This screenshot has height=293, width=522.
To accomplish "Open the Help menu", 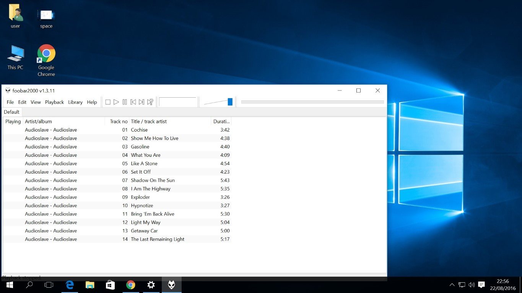I will 92,102.
